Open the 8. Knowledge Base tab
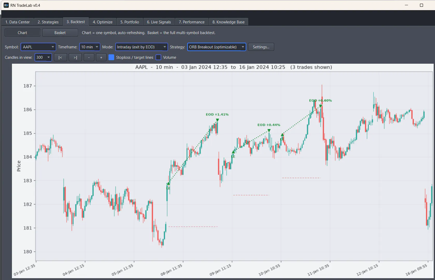 pos(229,22)
